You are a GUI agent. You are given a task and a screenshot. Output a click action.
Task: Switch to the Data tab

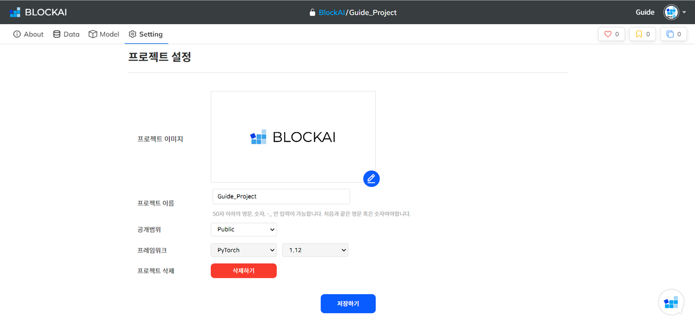tap(66, 34)
